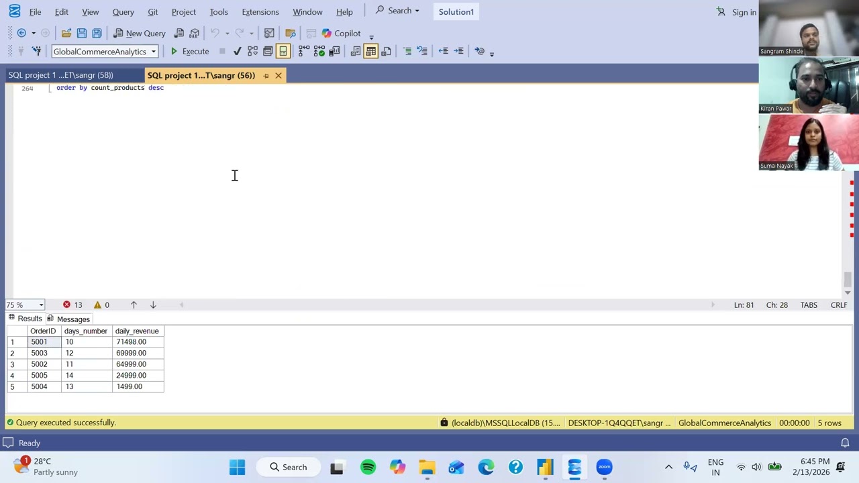This screenshot has width=859, height=483.
Task: Click the Query Options icon
Action: [x=268, y=51]
